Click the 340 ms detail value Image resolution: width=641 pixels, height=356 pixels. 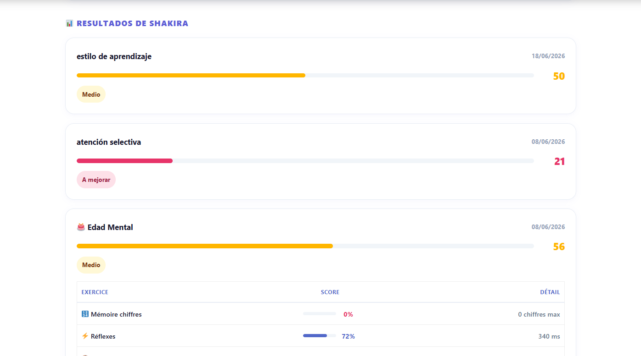coord(549,336)
